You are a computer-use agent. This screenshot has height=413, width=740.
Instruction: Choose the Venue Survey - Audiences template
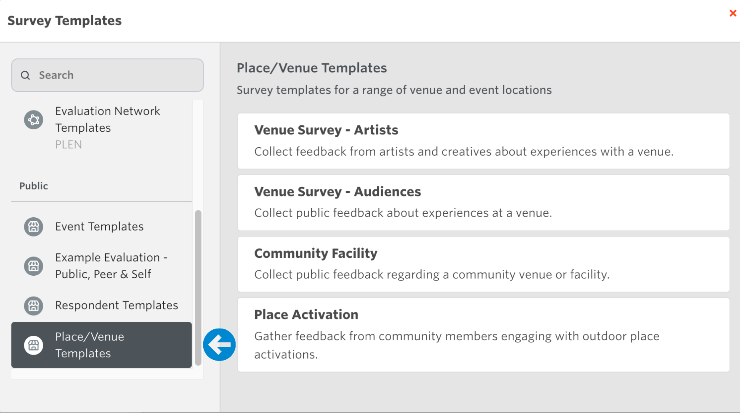pos(483,202)
